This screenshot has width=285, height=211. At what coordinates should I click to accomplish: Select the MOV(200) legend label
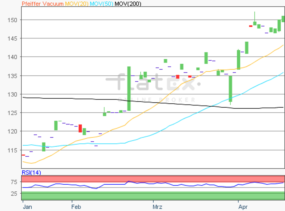128,4
